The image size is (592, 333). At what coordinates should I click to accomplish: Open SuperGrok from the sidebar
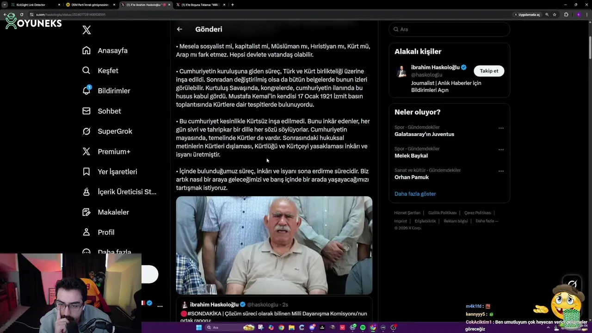[115, 131]
